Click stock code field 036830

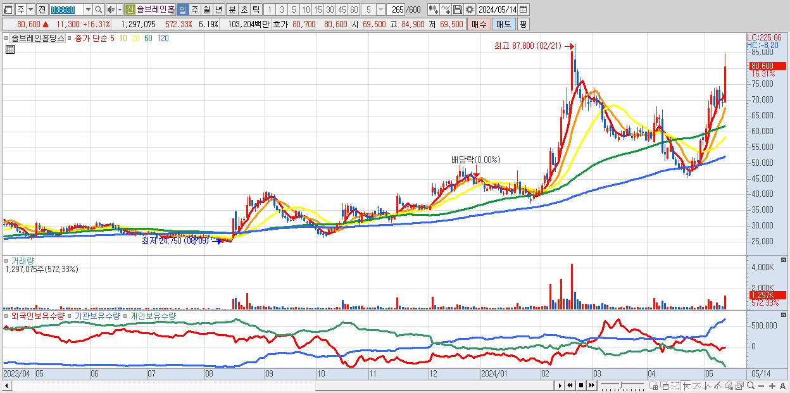click(x=66, y=9)
